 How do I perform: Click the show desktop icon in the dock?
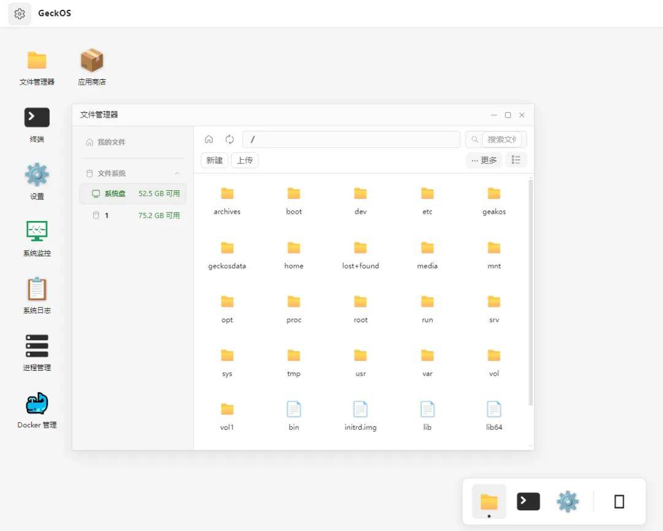click(x=619, y=502)
